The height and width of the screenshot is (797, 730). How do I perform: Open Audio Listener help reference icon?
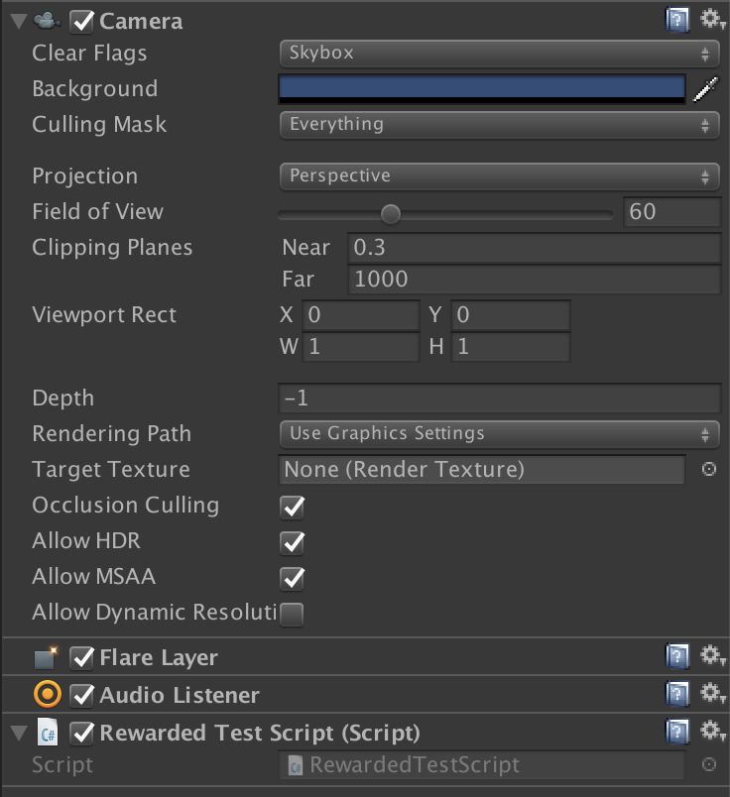pyautogui.click(x=677, y=694)
